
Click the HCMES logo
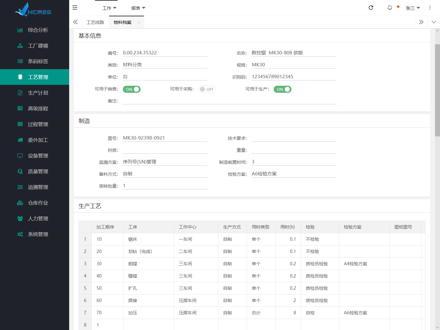point(33,10)
